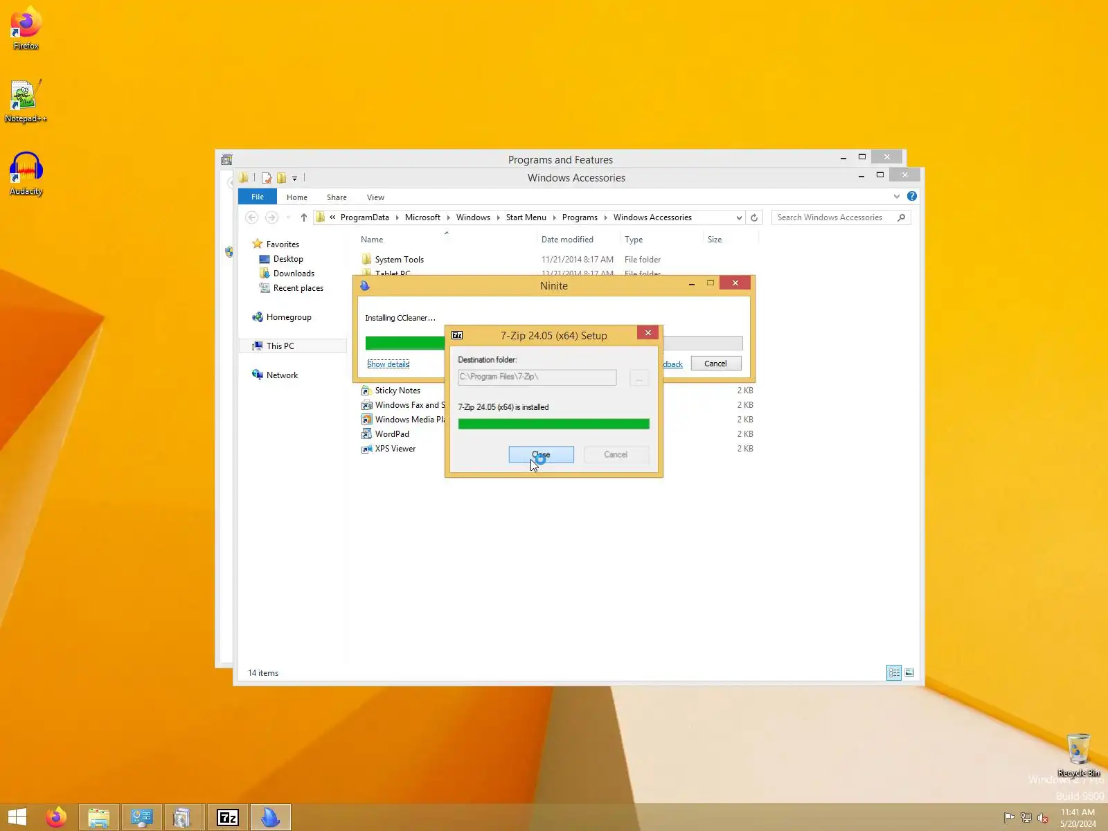Expand the arrow after Programs breadcrumb
The image size is (1108, 831).
coord(605,217)
